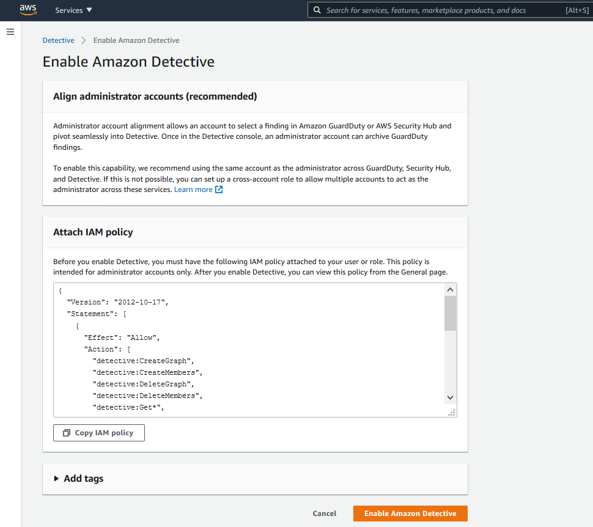Expand the Add tags section
593x527 pixels.
56,479
